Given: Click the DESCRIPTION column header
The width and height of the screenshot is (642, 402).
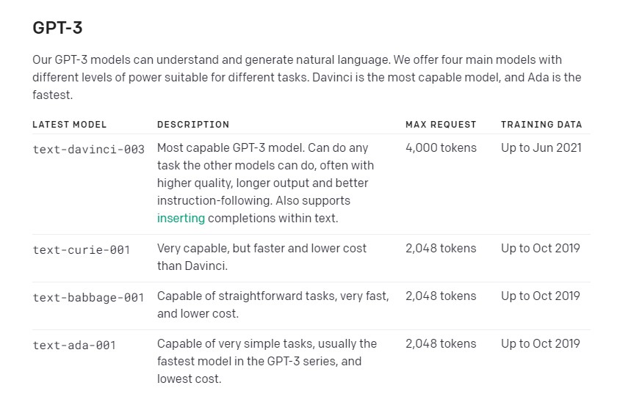Looking at the screenshot, I should coord(193,124).
